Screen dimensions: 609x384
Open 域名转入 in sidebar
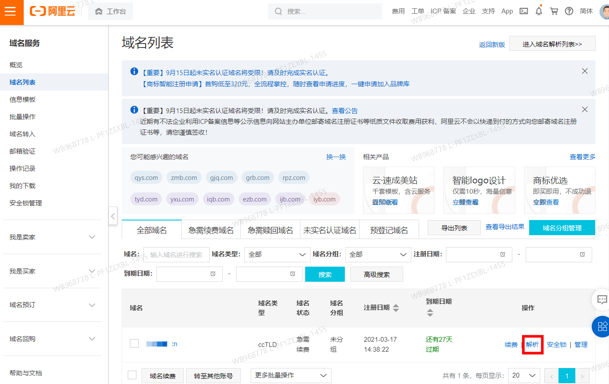[x=22, y=134]
